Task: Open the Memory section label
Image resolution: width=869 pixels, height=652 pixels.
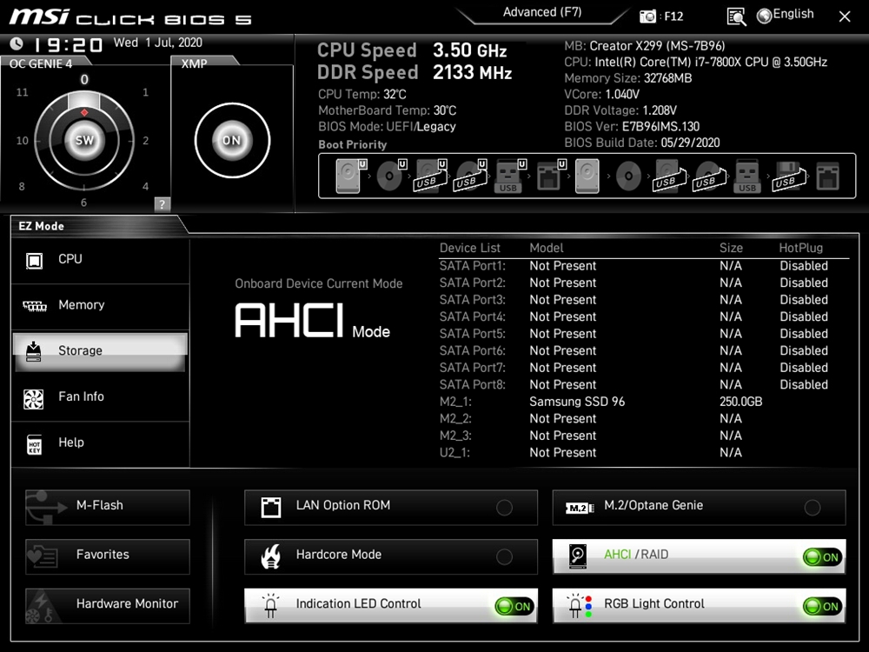Action: click(x=82, y=305)
